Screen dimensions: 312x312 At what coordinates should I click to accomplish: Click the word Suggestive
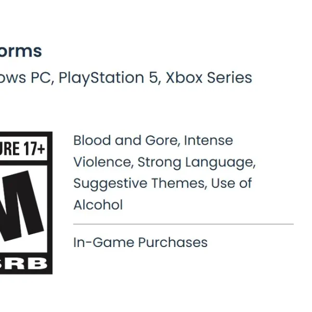coord(110,184)
